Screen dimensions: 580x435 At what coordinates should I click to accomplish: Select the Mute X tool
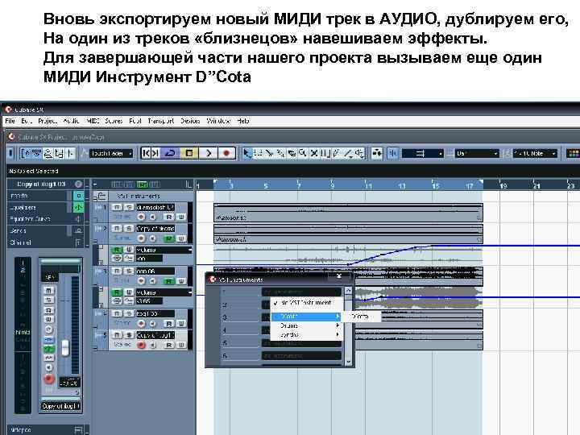click(x=314, y=153)
